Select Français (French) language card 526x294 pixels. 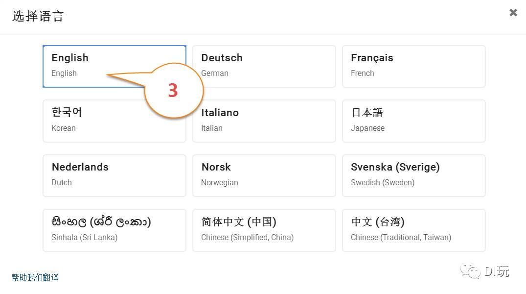413,66
